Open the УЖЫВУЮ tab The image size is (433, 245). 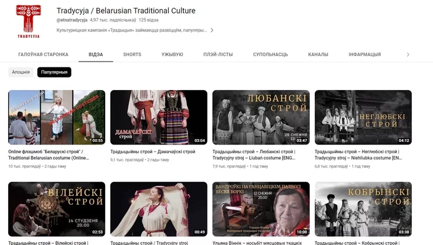tap(172, 54)
